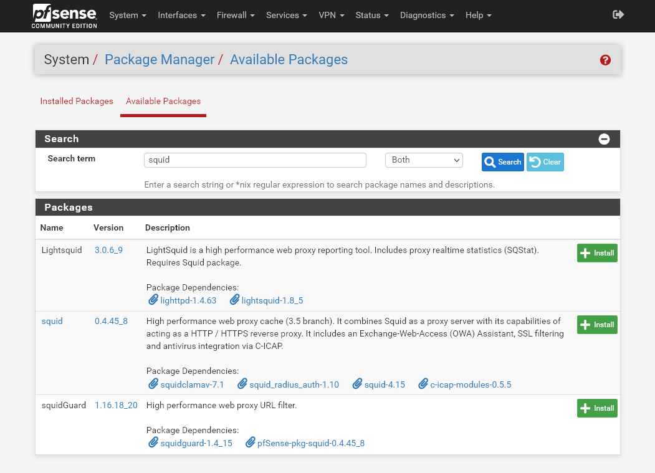Install the Lightsquid package
This screenshot has height=473, width=655.
596,253
